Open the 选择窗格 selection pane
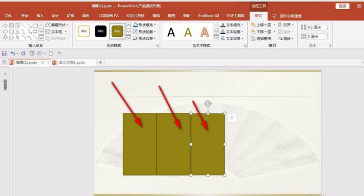The width and height of the screenshot is (364, 196). pyautogui.click(x=261, y=39)
